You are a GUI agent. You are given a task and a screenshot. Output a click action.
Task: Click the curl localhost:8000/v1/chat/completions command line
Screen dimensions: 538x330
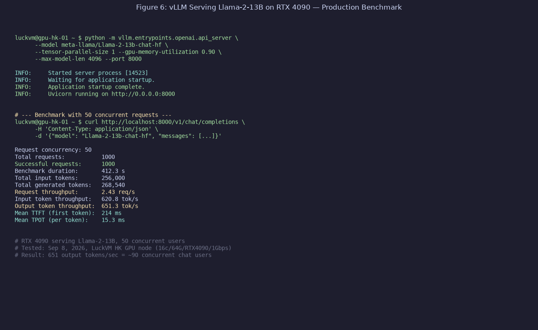[x=130, y=122]
